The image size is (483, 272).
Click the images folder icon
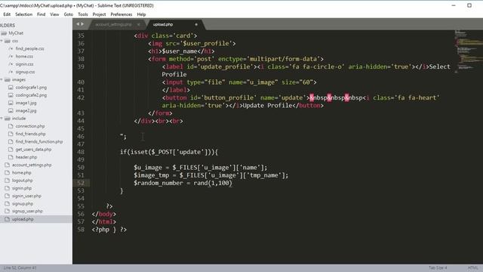[8, 79]
